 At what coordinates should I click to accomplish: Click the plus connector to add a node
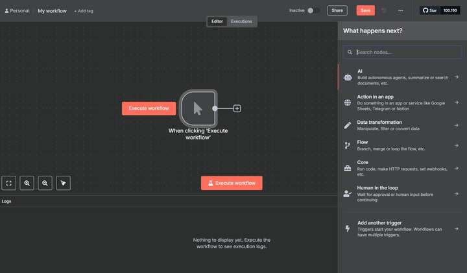[237, 108]
